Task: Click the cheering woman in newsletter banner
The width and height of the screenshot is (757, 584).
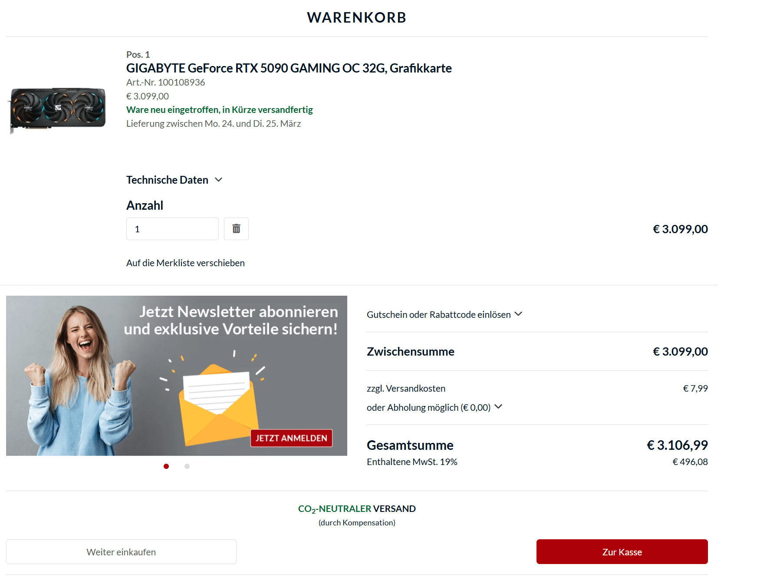Action: [x=79, y=380]
